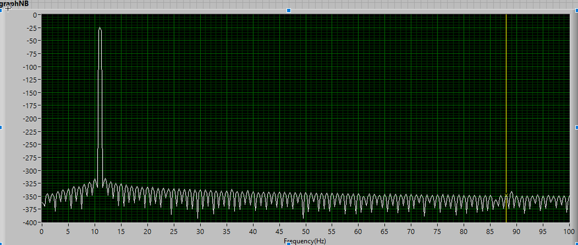The image size is (578, 245).
Task: Click frequency axis tick label 75
Action: pos(437,232)
